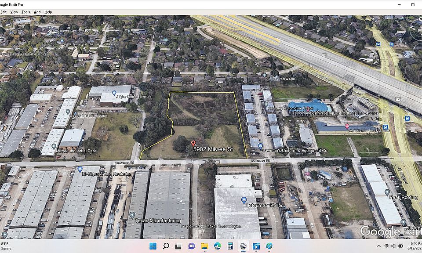Open Windows Search from the taskbar
Viewport: 422px width, 253px height.
tap(166, 246)
